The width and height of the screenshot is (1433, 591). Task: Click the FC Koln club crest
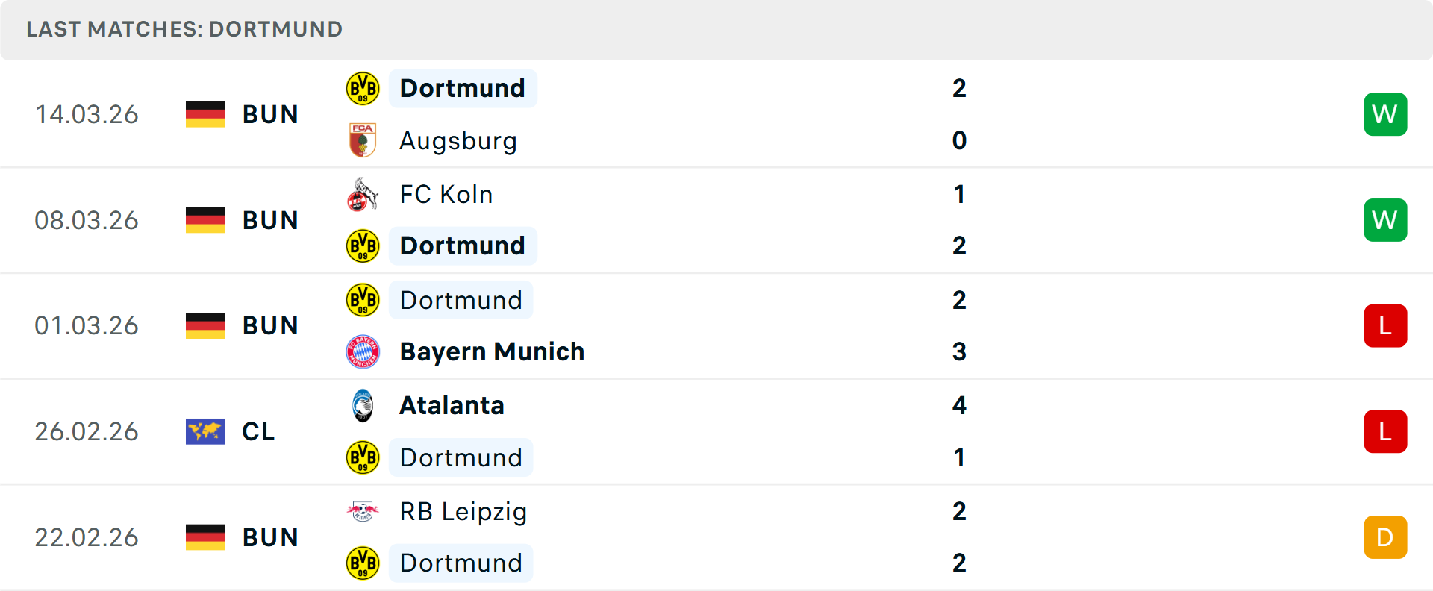(x=361, y=193)
